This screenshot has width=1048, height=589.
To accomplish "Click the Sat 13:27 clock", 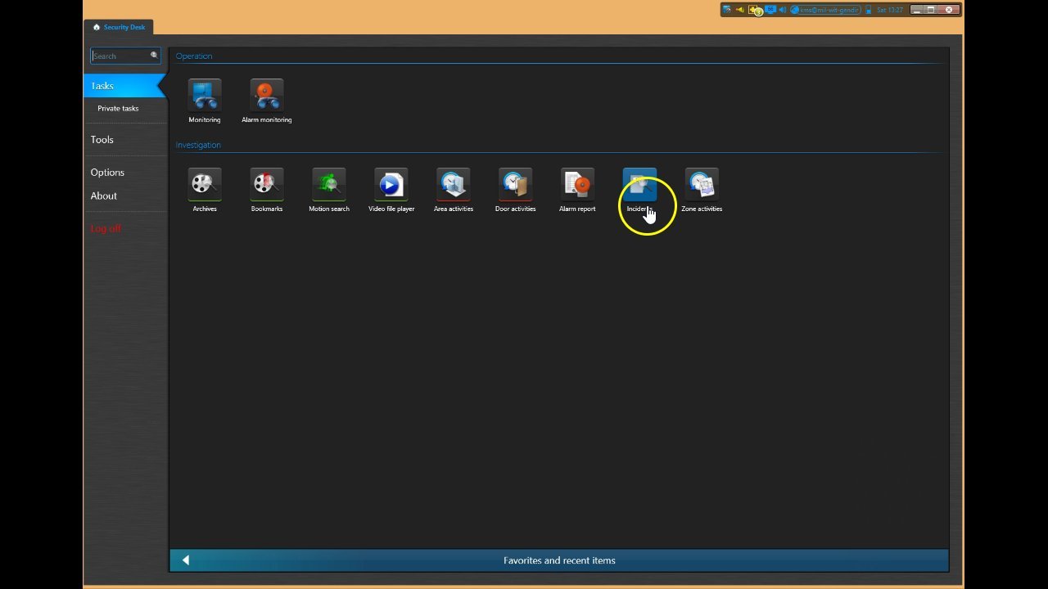I will click(x=889, y=10).
